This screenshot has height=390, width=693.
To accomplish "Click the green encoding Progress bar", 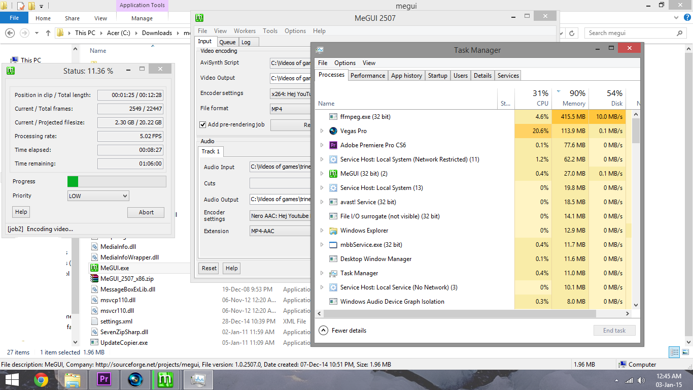I will coord(117,182).
